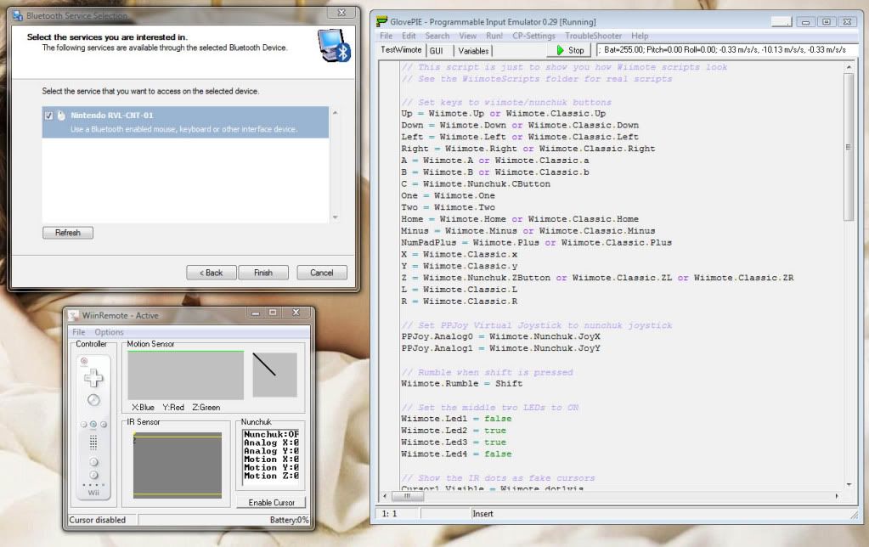
Task: Click the Bluetooth Service Selection title bar icon
Action: pyautogui.click(x=18, y=15)
